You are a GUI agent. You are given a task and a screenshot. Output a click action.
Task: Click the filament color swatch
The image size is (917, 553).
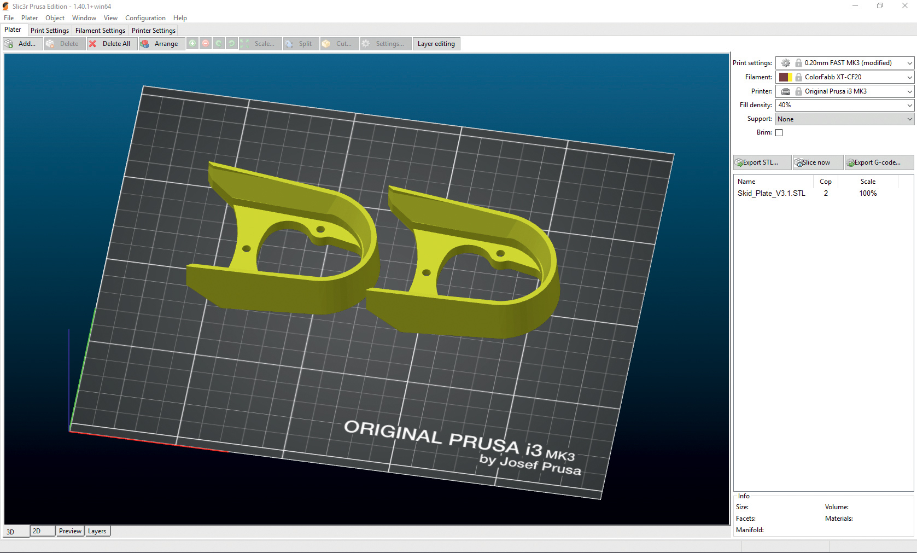click(x=786, y=77)
